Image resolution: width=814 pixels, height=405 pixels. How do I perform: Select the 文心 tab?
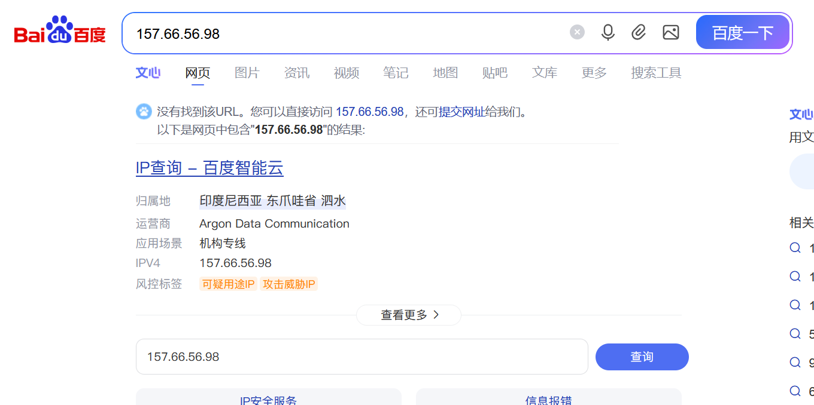click(x=148, y=72)
